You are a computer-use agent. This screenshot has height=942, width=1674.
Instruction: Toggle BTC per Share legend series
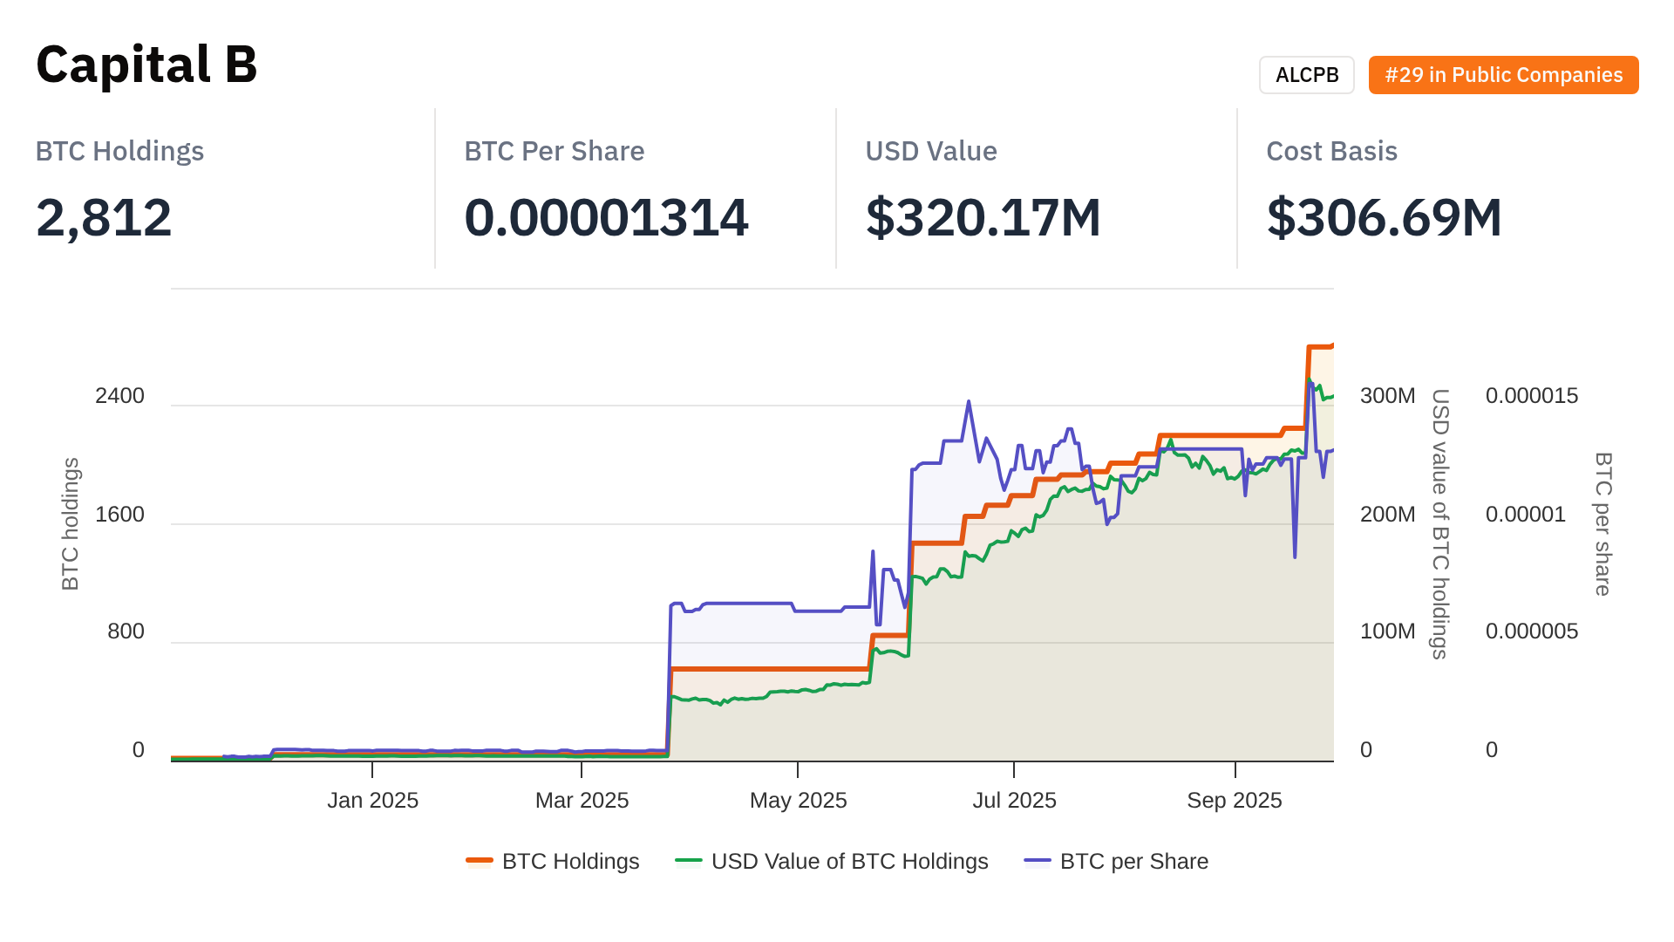click(1133, 861)
